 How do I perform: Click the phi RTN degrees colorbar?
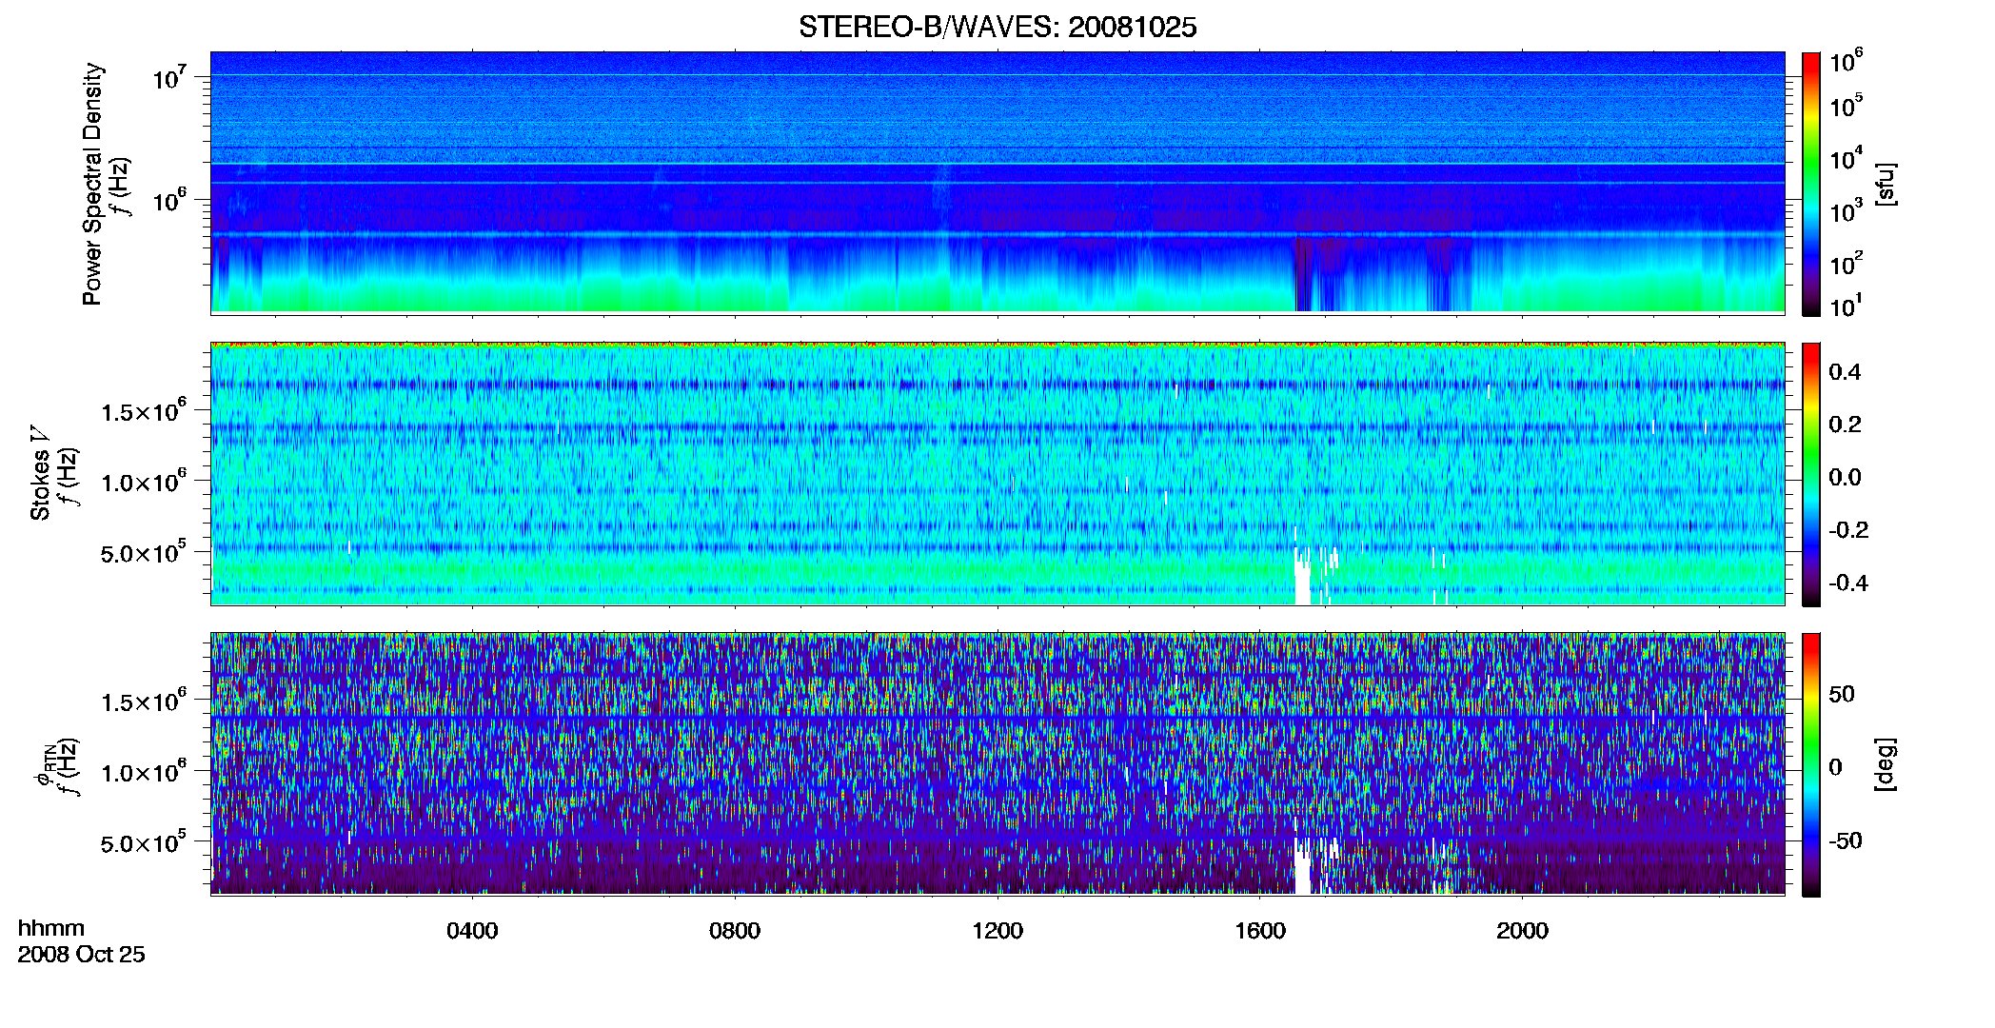(x=1811, y=764)
